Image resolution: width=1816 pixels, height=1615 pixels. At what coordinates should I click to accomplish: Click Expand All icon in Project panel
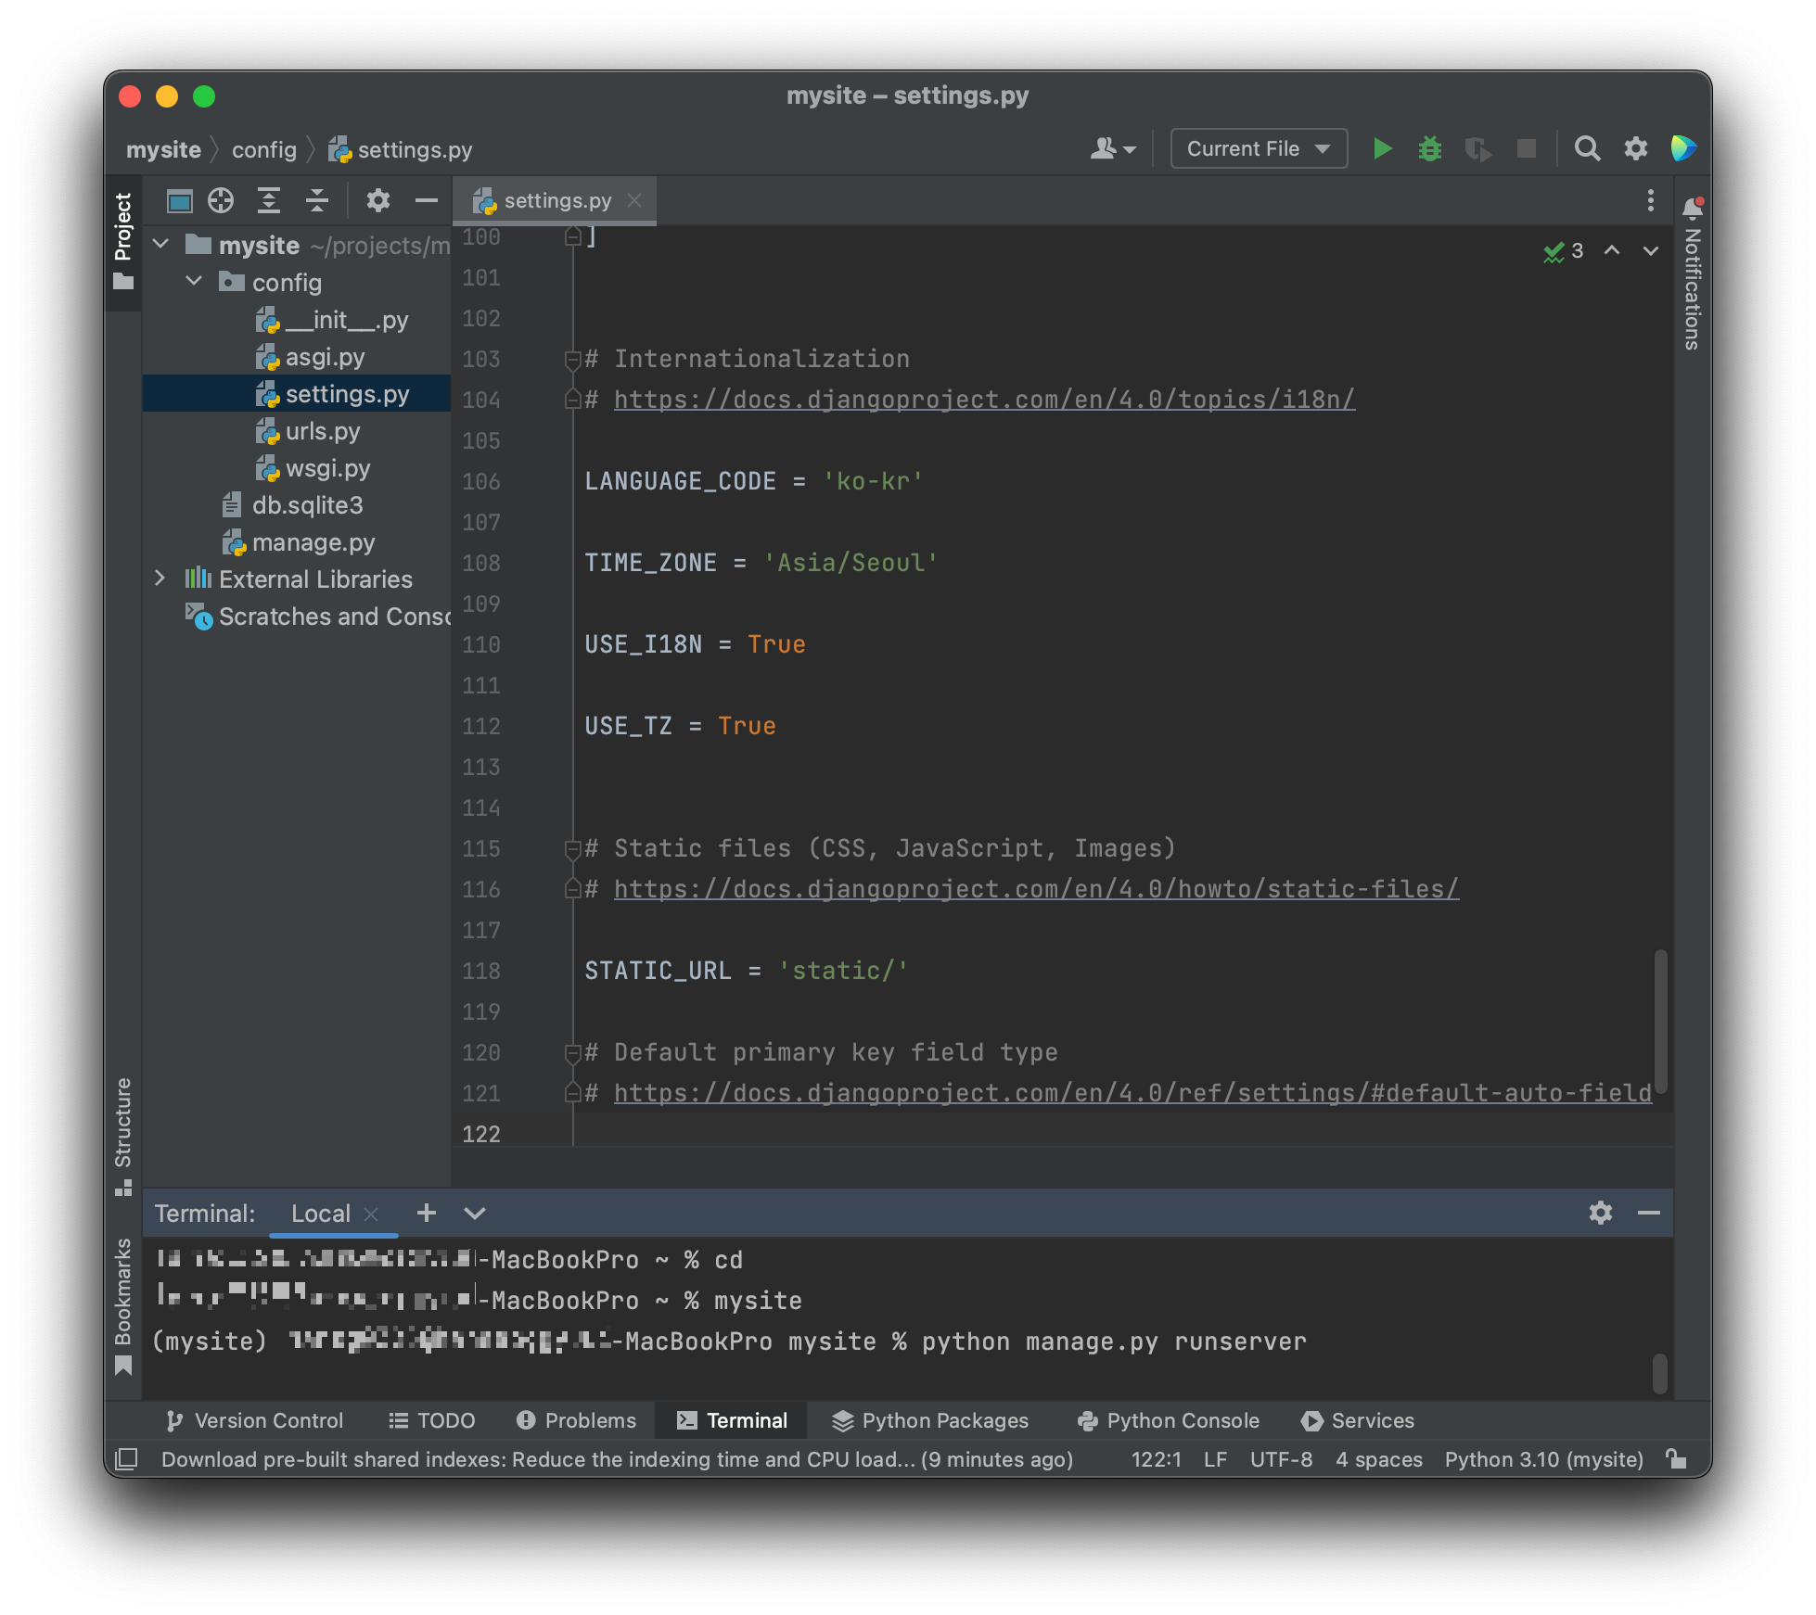[x=269, y=200]
